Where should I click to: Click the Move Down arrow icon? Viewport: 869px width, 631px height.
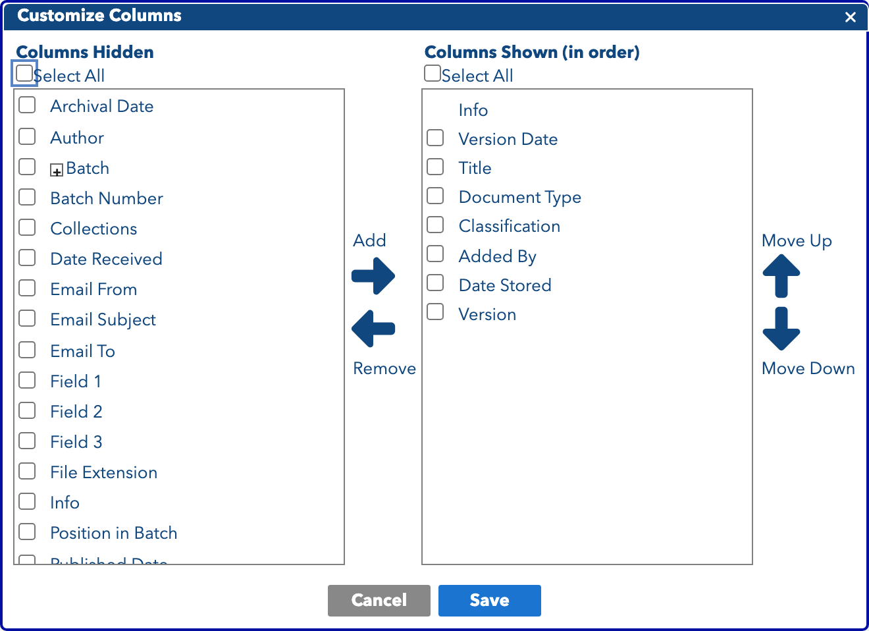point(781,329)
